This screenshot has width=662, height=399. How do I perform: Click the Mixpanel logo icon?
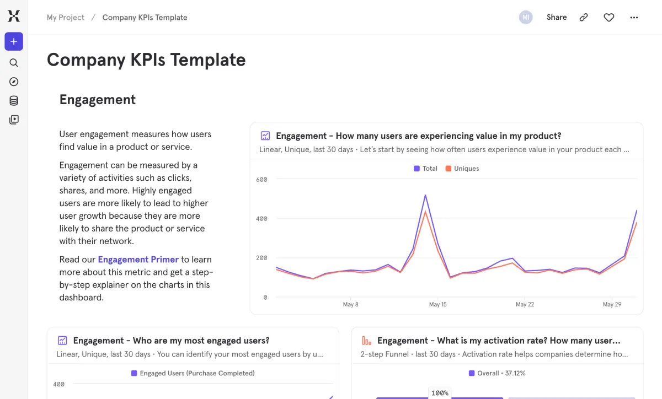click(x=14, y=17)
